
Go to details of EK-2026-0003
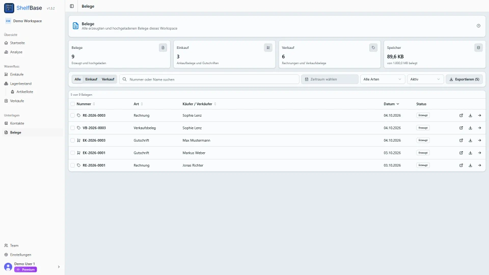click(480, 141)
